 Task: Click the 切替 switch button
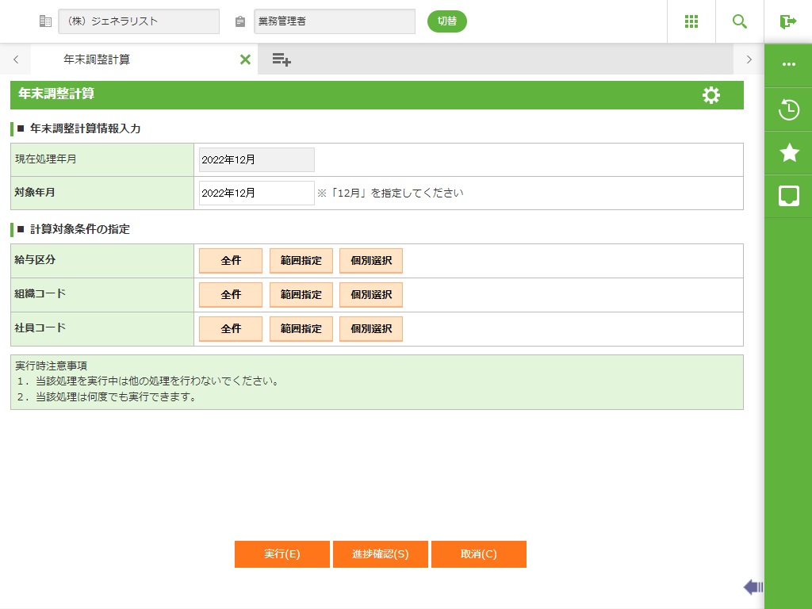(447, 21)
